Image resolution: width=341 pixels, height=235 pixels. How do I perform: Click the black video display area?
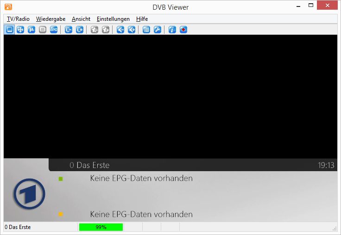tap(170, 96)
